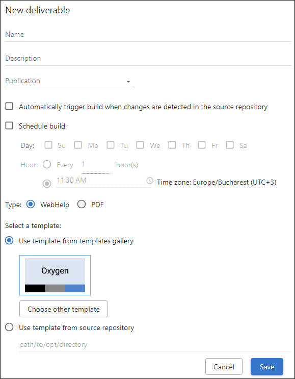
Task: Tick the Su day checkbox
Action: coord(48,145)
